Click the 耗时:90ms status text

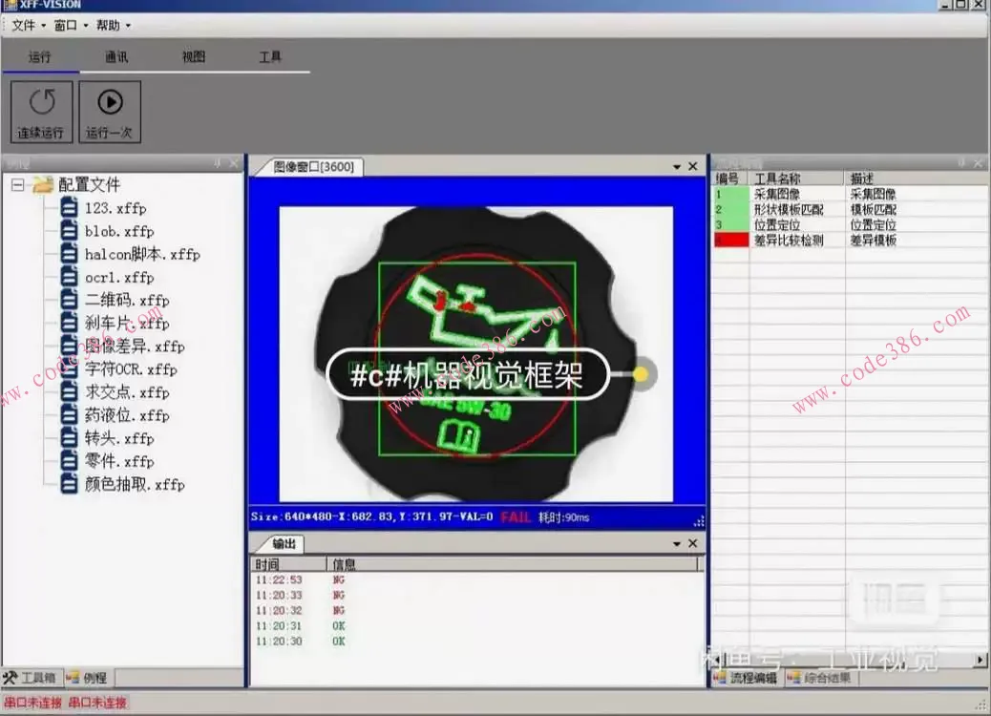click(x=563, y=517)
